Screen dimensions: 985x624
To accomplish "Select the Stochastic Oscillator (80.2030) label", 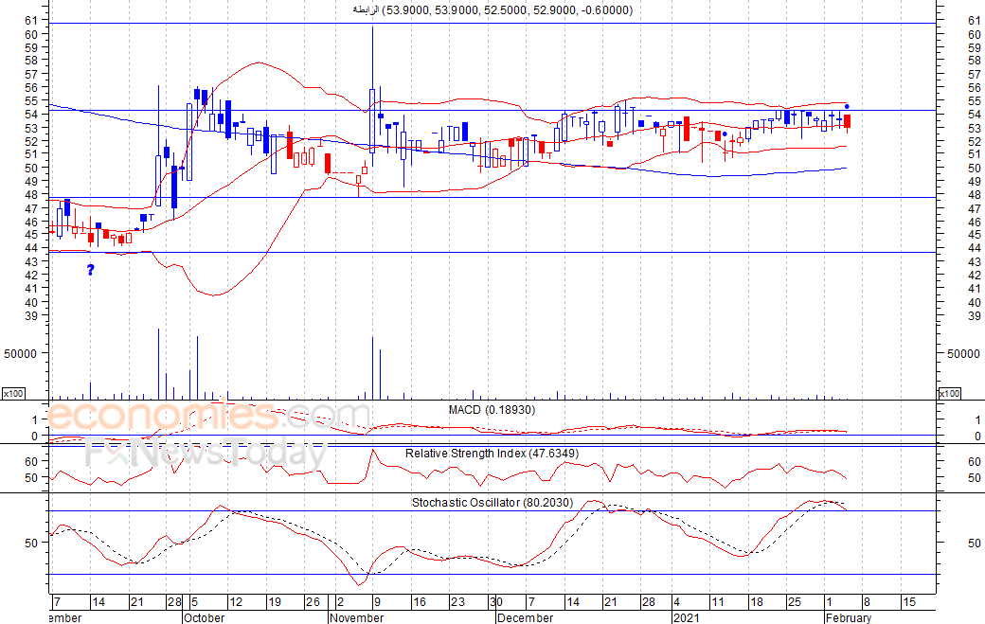I will click(x=492, y=502).
